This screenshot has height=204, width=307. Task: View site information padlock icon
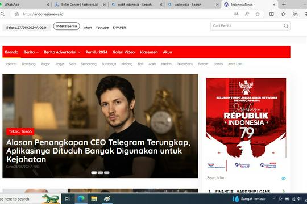click(x=17, y=14)
